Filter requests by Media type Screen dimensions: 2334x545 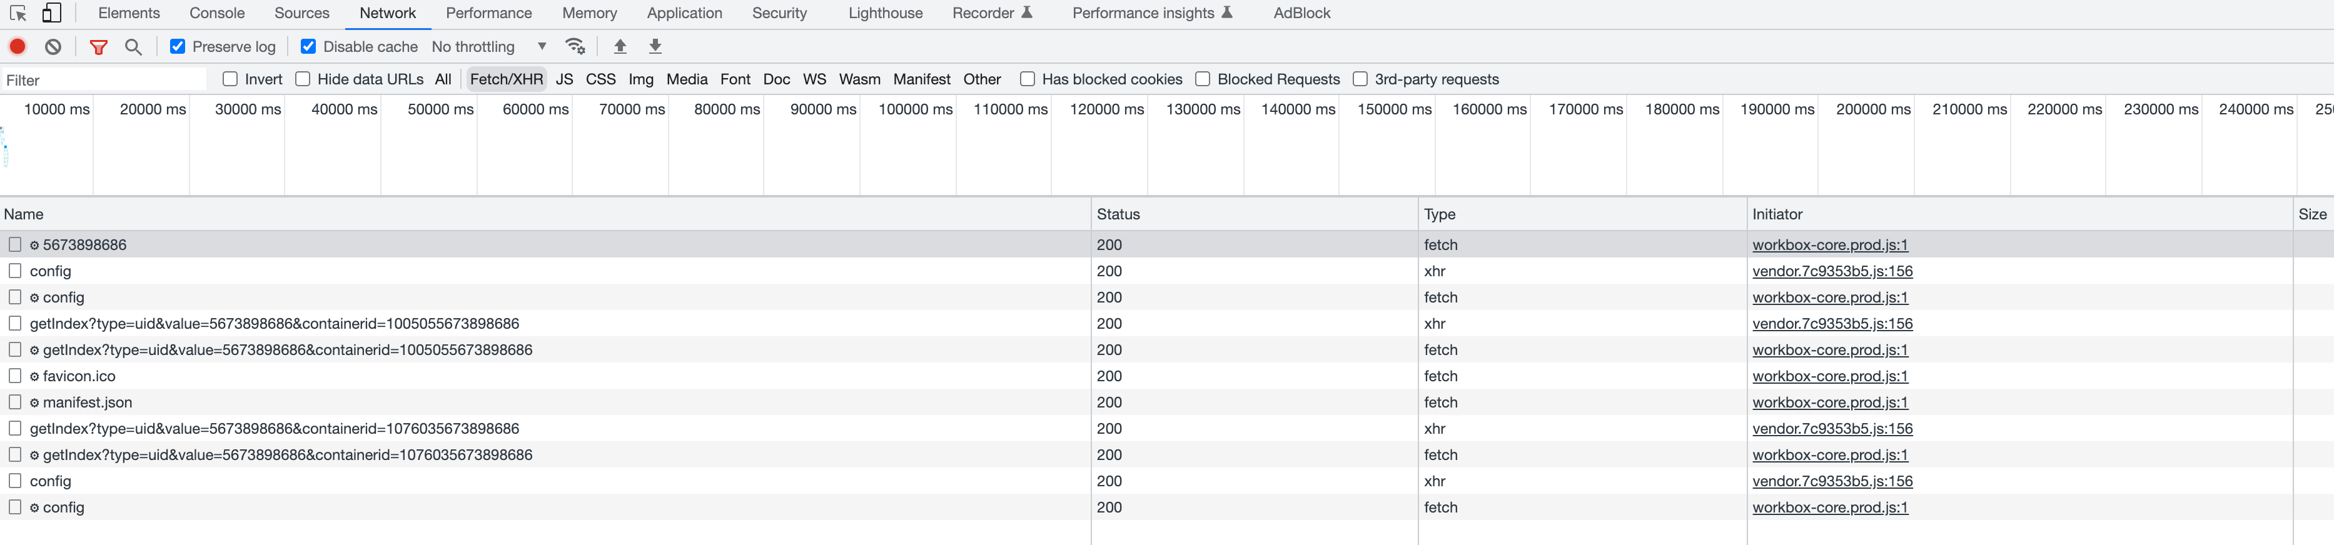pyautogui.click(x=687, y=79)
